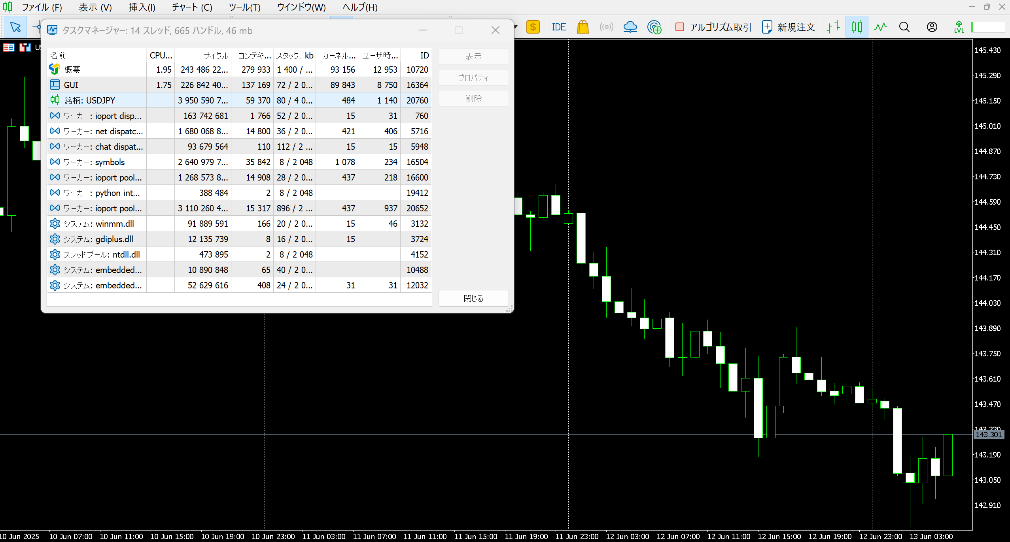
Task: Click the 新規注文 new order button
Action: tap(789, 27)
